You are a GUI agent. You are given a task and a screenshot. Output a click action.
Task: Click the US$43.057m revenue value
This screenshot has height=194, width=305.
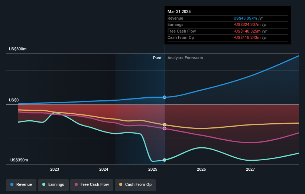[x=245, y=18]
